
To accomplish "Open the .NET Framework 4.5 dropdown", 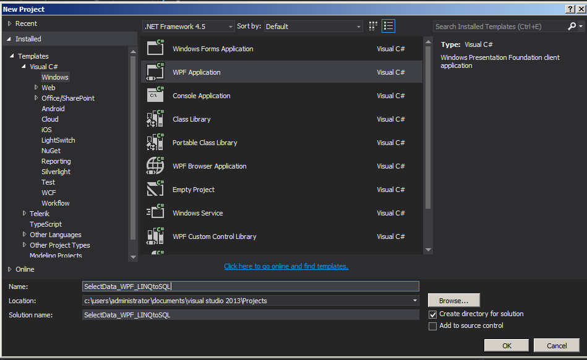I will pos(188,27).
